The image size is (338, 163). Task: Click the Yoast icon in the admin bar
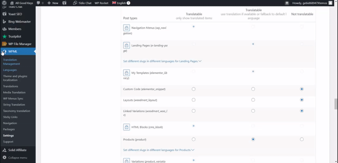click(x=64, y=3)
